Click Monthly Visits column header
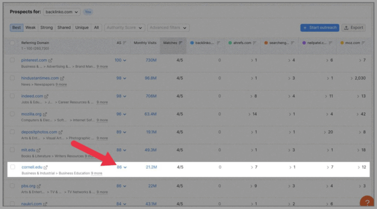The width and height of the screenshot is (377, 209). [x=145, y=43]
